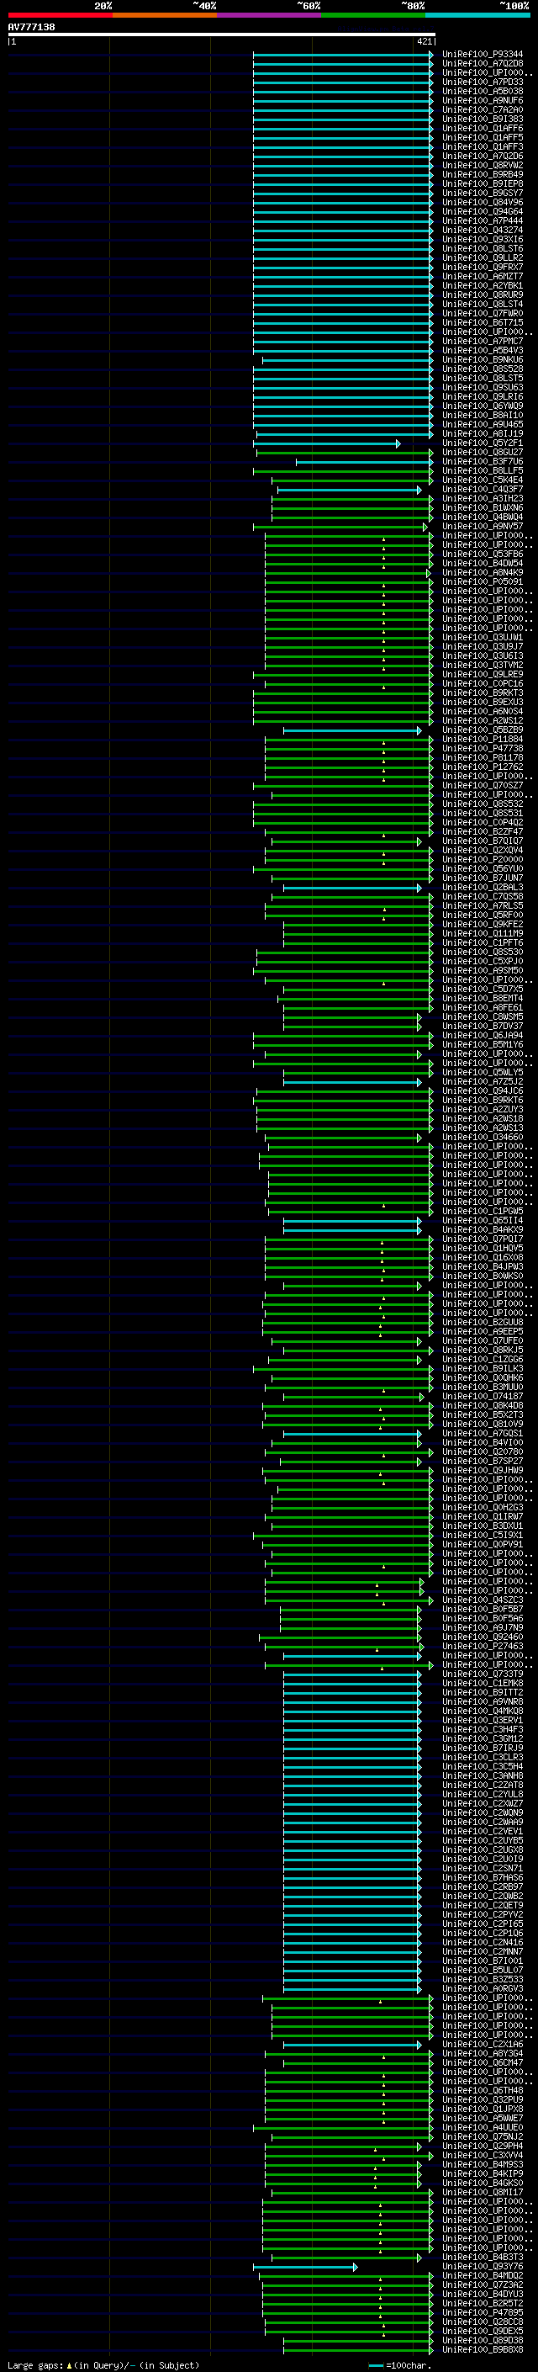Click the Large gaps legend text
This screenshot has height=2372, width=538.
[x=103, y=2364]
